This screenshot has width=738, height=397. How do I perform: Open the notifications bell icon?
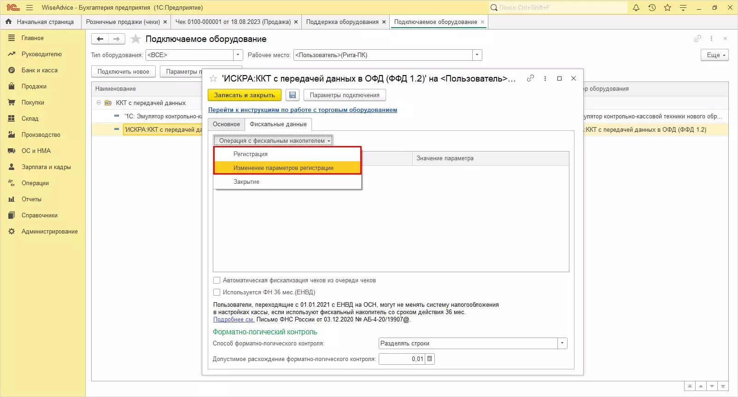(636, 7)
